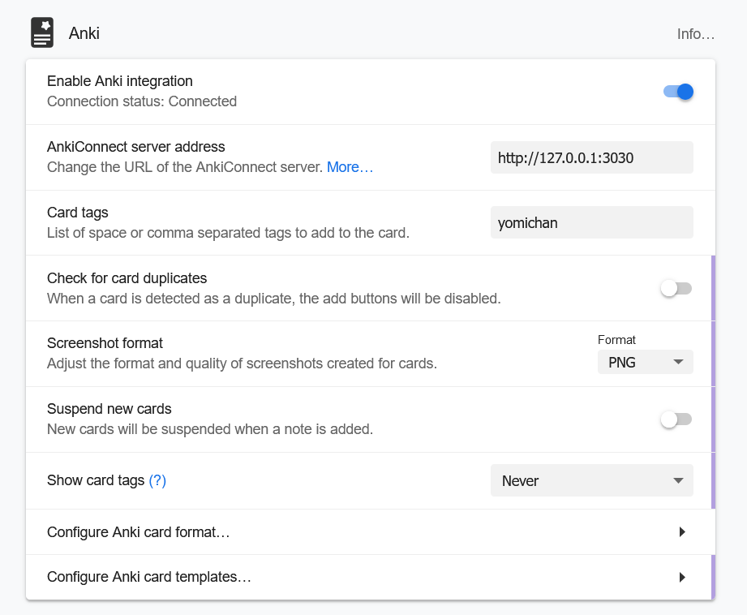Viewport: 747px width, 615px height.
Task: Click the Anki section heading title
Action: tap(84, 34)
